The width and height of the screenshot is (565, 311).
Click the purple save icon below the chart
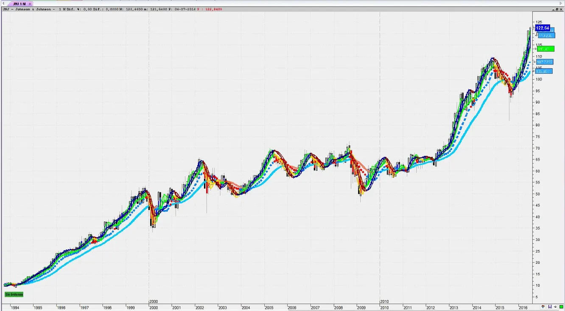click(550, 306)
